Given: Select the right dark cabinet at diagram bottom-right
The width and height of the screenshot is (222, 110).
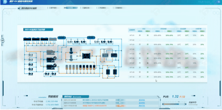Looking at the screenshot, I should click(115, 72).
